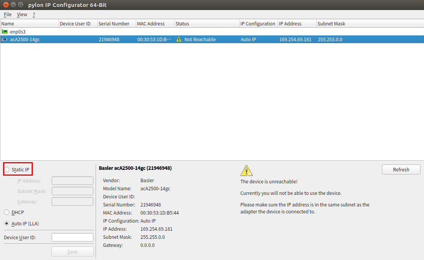Sort by the Device User ID column header
The image size is (424, 260).
point(78,24)
